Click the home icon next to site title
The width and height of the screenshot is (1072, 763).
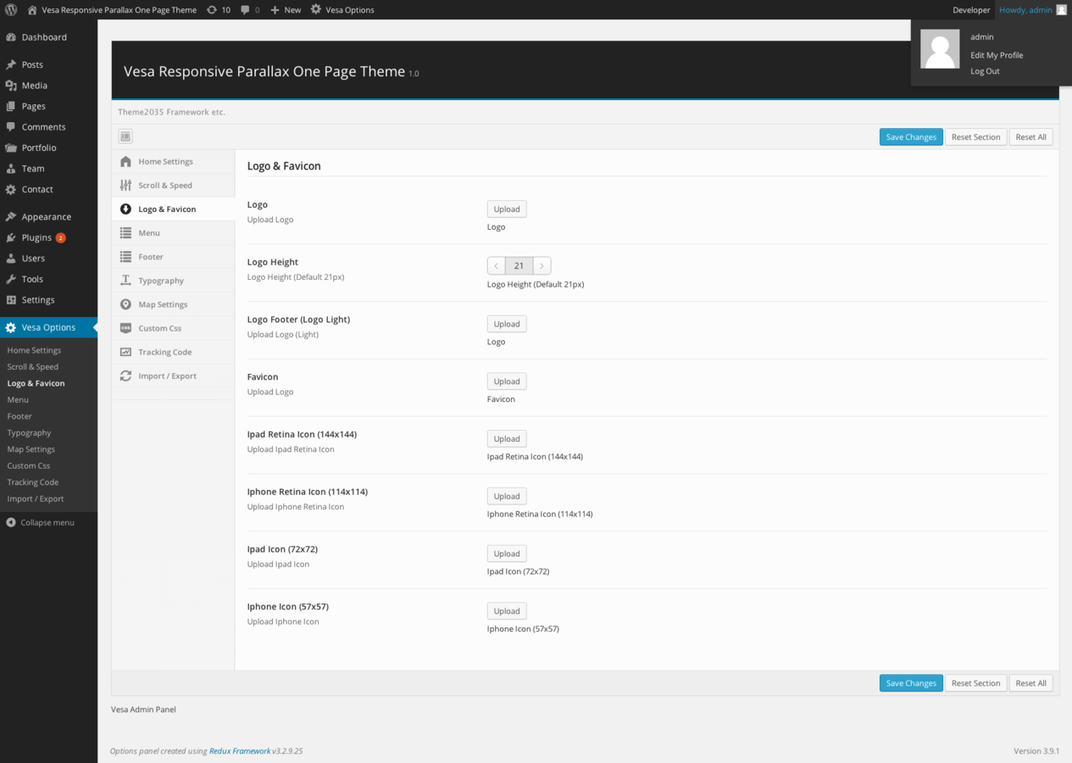point(32,10)
